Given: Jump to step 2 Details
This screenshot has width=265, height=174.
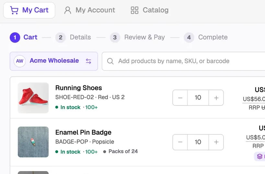Looking at the screenshot, I should [x=73, y=37].
